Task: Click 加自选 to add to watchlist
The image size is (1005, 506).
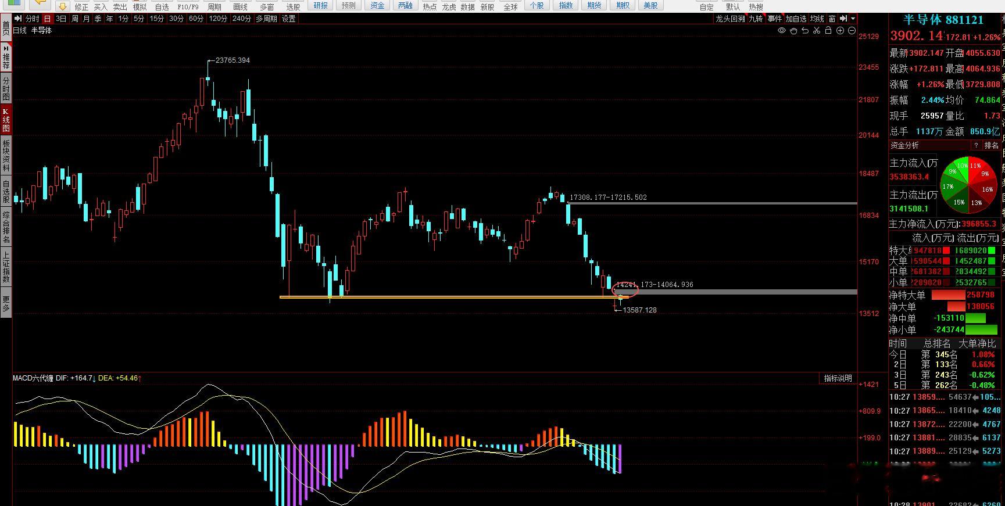Action: pyautogui.click(x=796, y=19)
